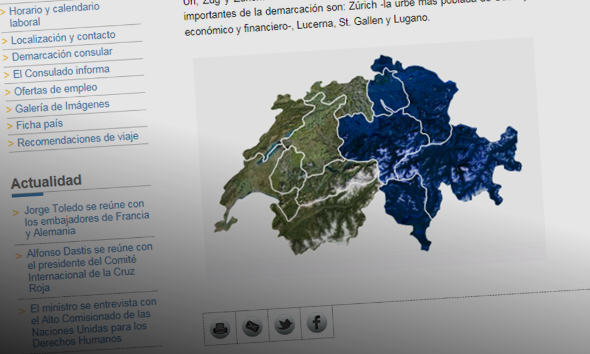Select Demarcación consular in the sidebar
Viewport: 590px width, 354px height.
click(x=63, y=54)
